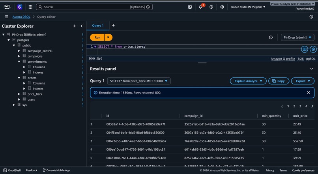This screenshot has height=174, width=318.
Task: Launch CloudShell from top header icon
Action: 190,7
